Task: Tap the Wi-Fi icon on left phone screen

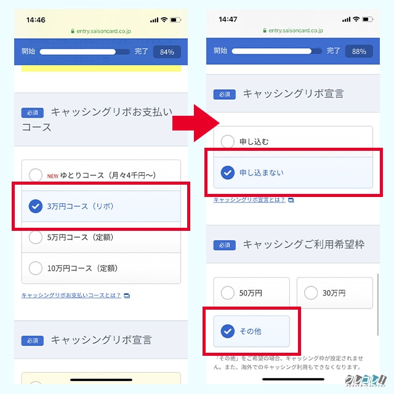Action: [164, 20]
